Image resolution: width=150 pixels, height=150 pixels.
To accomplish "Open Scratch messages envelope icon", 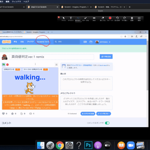I will pos(85,42).
